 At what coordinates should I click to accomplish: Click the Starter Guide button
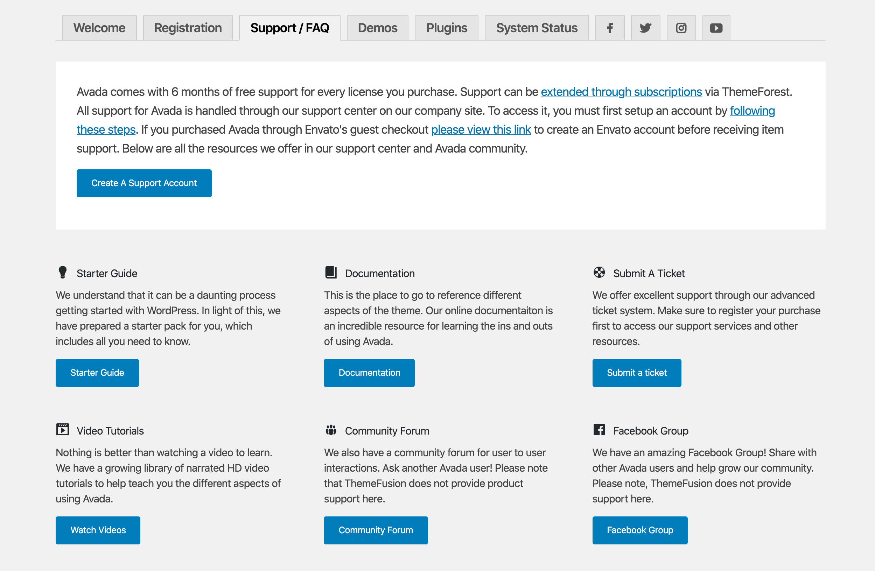click(97, 373)
